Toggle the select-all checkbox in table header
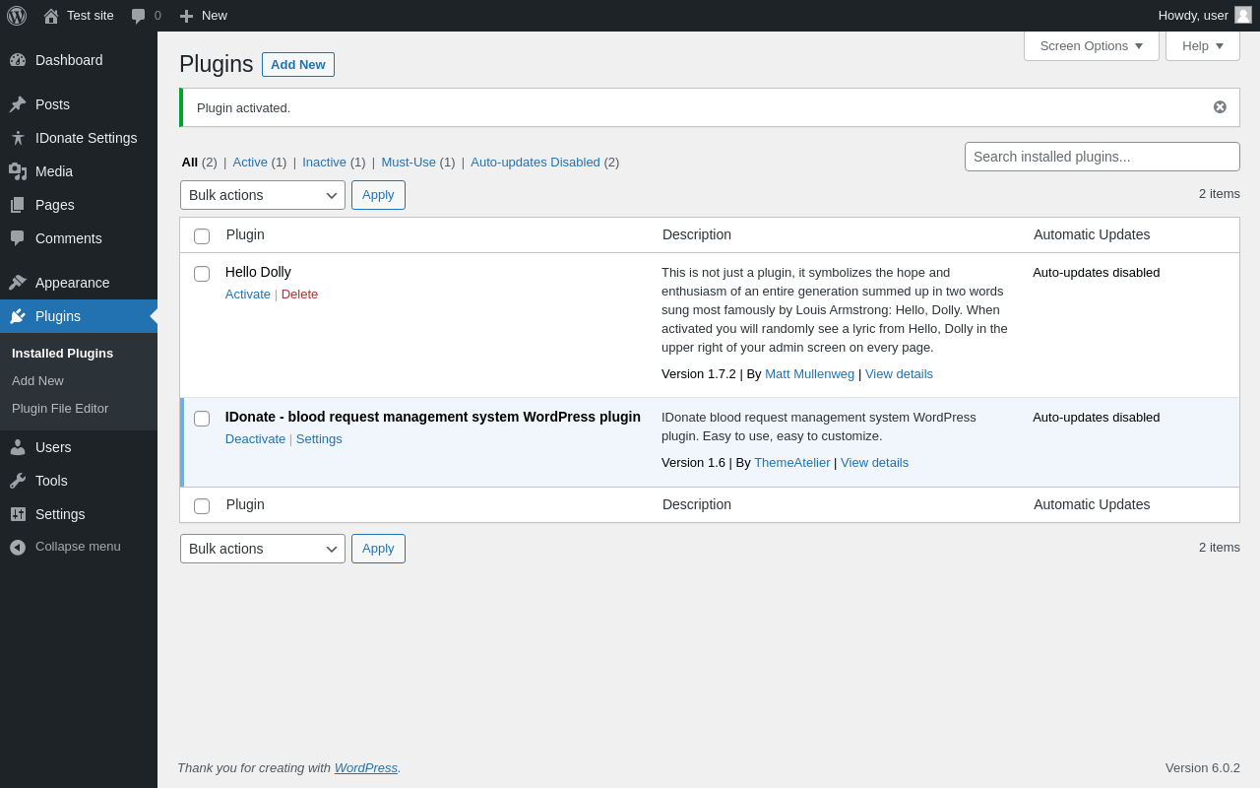 (x=202, y=236)
